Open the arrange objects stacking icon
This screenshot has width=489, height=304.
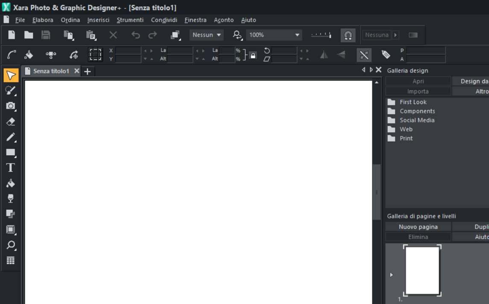tap(176, 35)
